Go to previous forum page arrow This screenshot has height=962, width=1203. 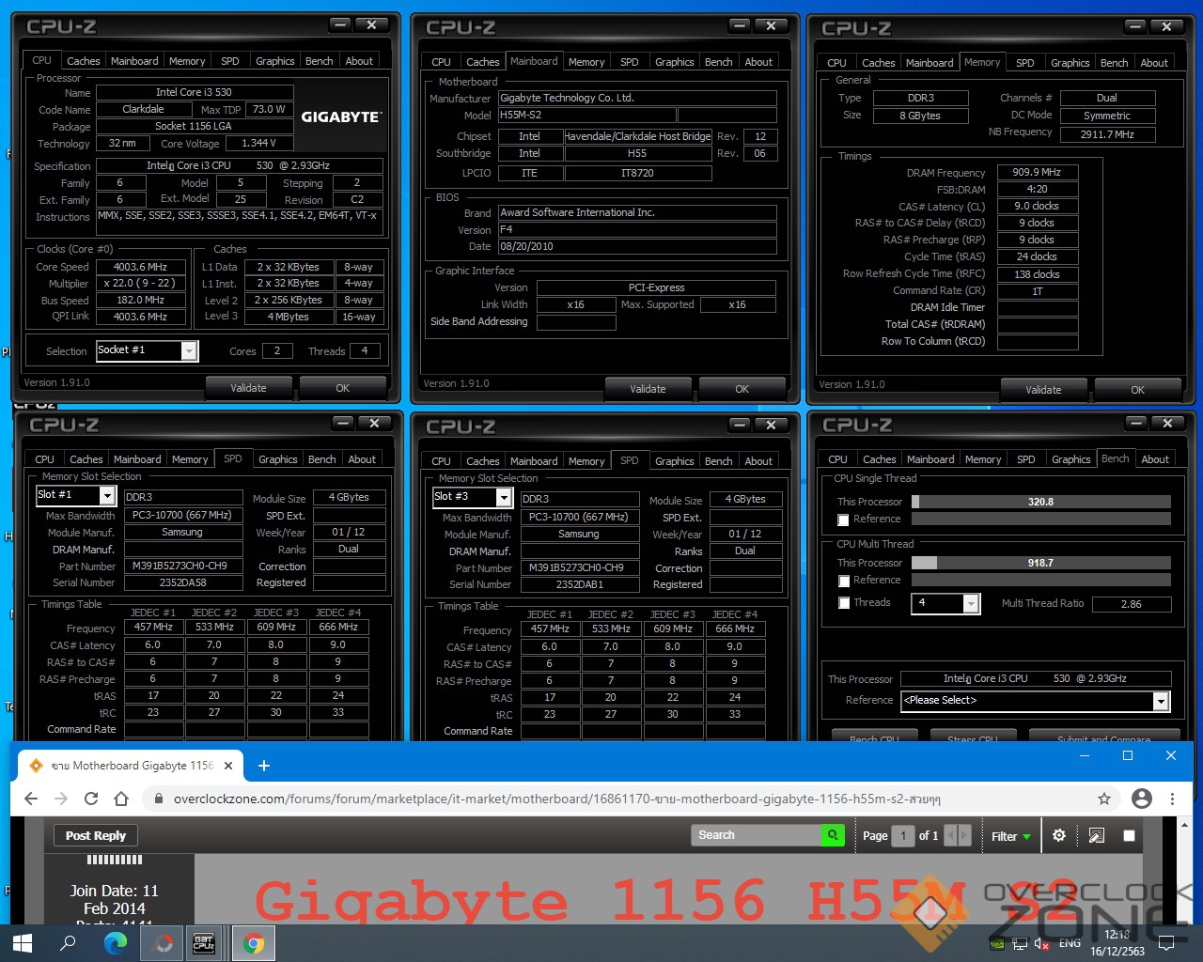tap(950, 835)
